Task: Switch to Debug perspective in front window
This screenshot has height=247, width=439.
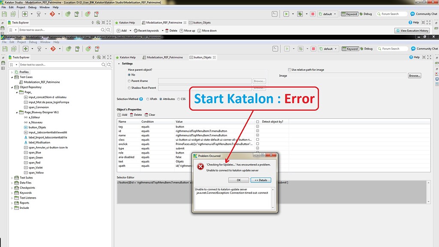Action: (x=366, y=49)
